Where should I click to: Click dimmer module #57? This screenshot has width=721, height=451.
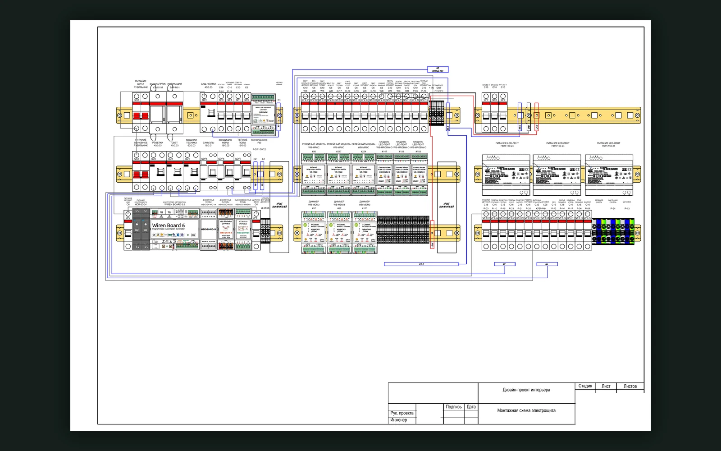point(314,232)
